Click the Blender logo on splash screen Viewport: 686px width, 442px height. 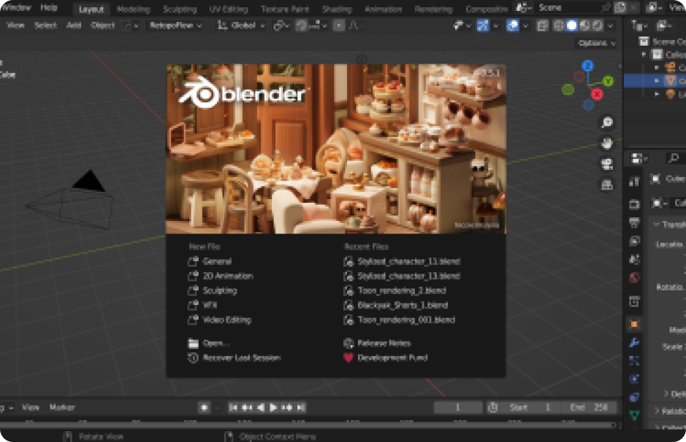point(242,93)
